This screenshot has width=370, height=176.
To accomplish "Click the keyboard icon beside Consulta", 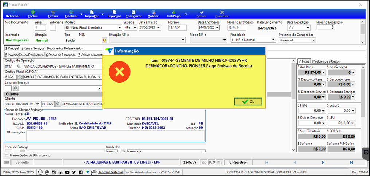I will 6,162.
